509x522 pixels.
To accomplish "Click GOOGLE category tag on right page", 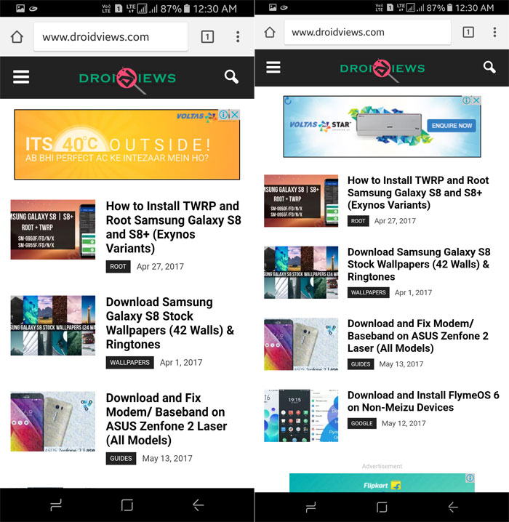I will point(362,423).
